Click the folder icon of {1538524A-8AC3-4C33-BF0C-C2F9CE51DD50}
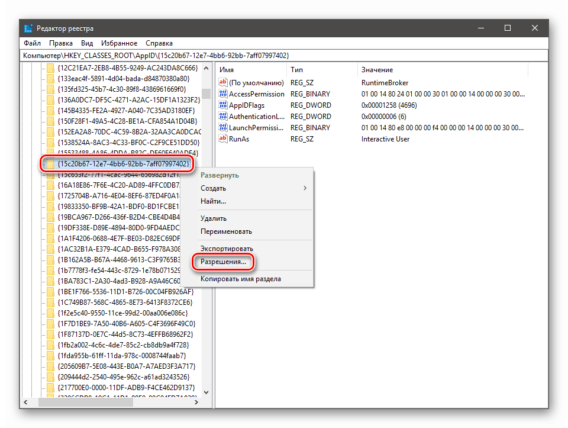This screenshot has height=428, width=568. click(x=50, y=143)
